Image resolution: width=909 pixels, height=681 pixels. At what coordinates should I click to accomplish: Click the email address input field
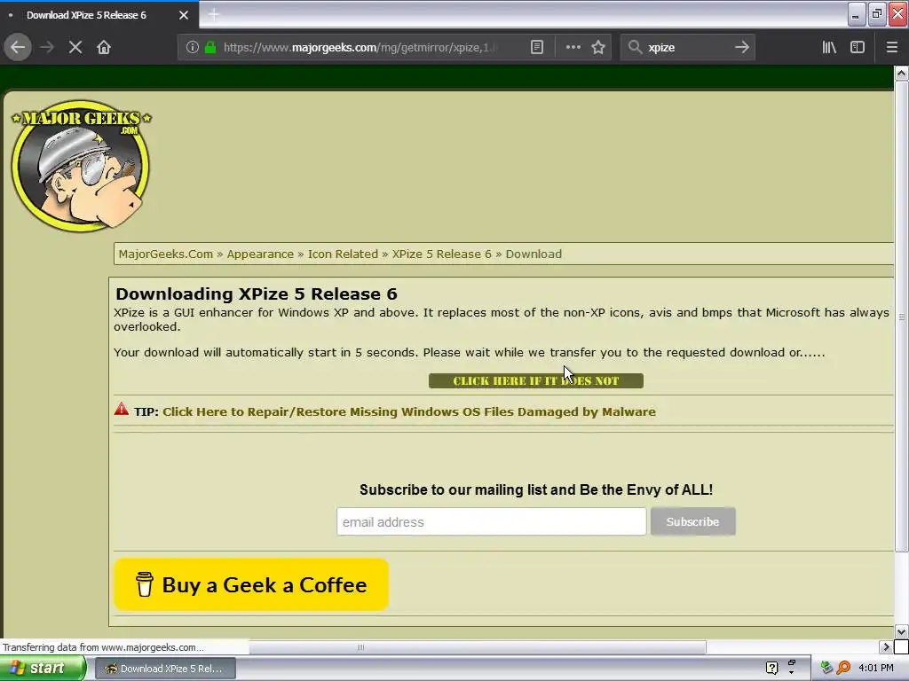click(x=491, y=521)
